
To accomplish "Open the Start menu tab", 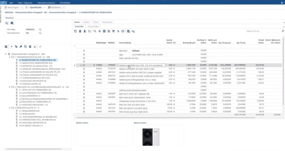I will click(x=11, y=3).
